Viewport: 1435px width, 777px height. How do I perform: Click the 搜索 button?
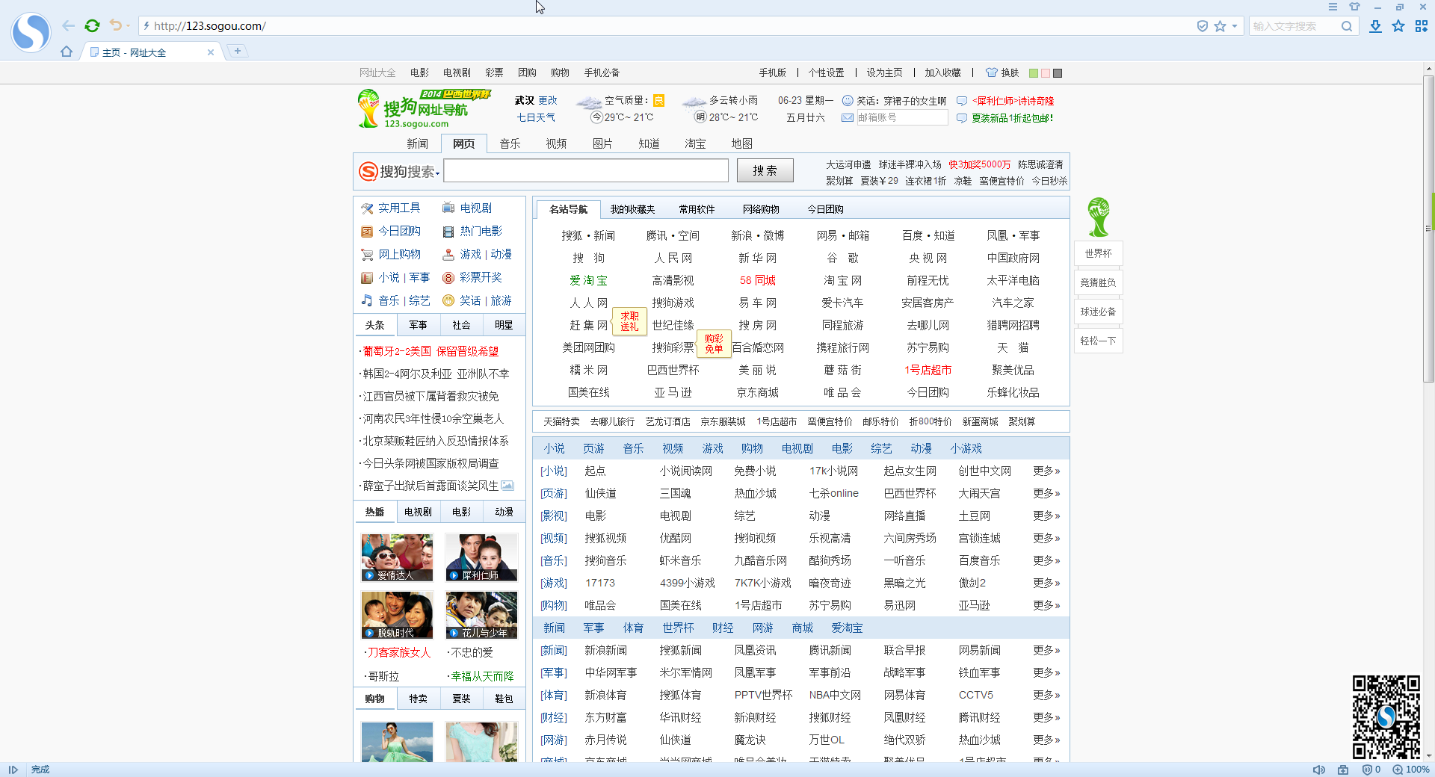coord(765,170)
